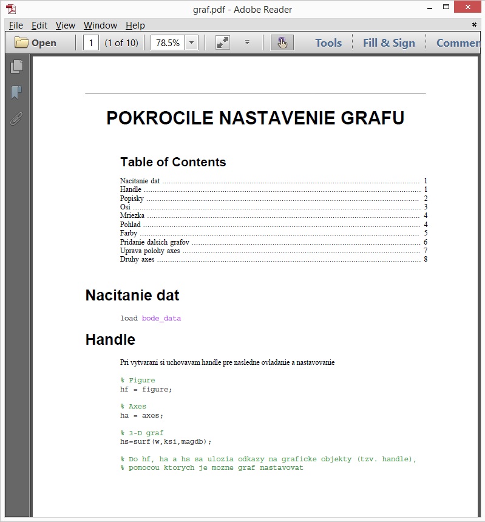Go to Uprava polohy axes entry
Image resolution: width=485 pixels, height=522 pixels.
274,251
